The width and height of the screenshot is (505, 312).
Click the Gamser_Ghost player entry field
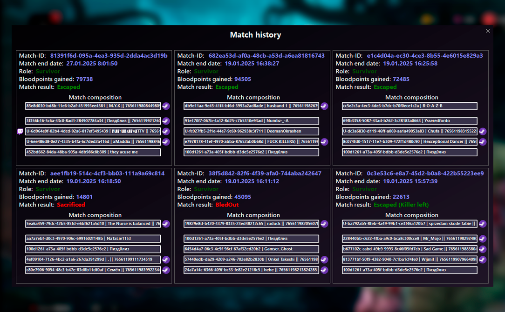251,249
